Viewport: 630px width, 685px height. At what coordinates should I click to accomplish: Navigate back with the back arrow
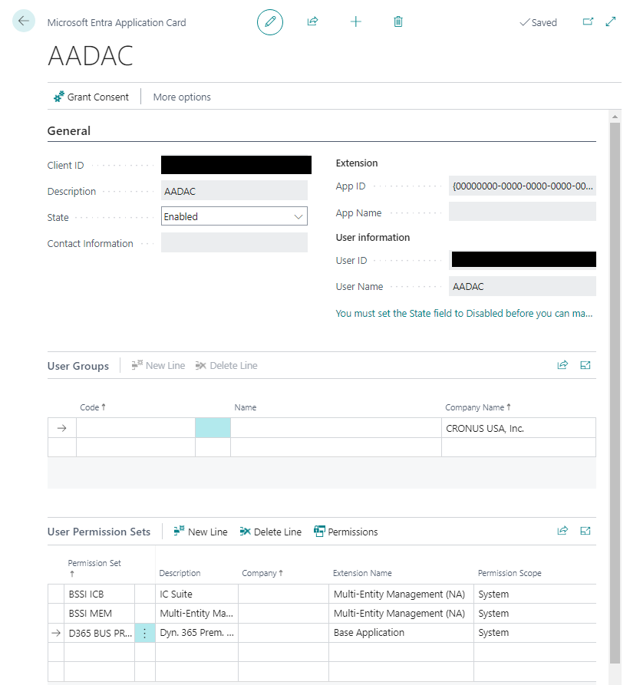(23, 21)
